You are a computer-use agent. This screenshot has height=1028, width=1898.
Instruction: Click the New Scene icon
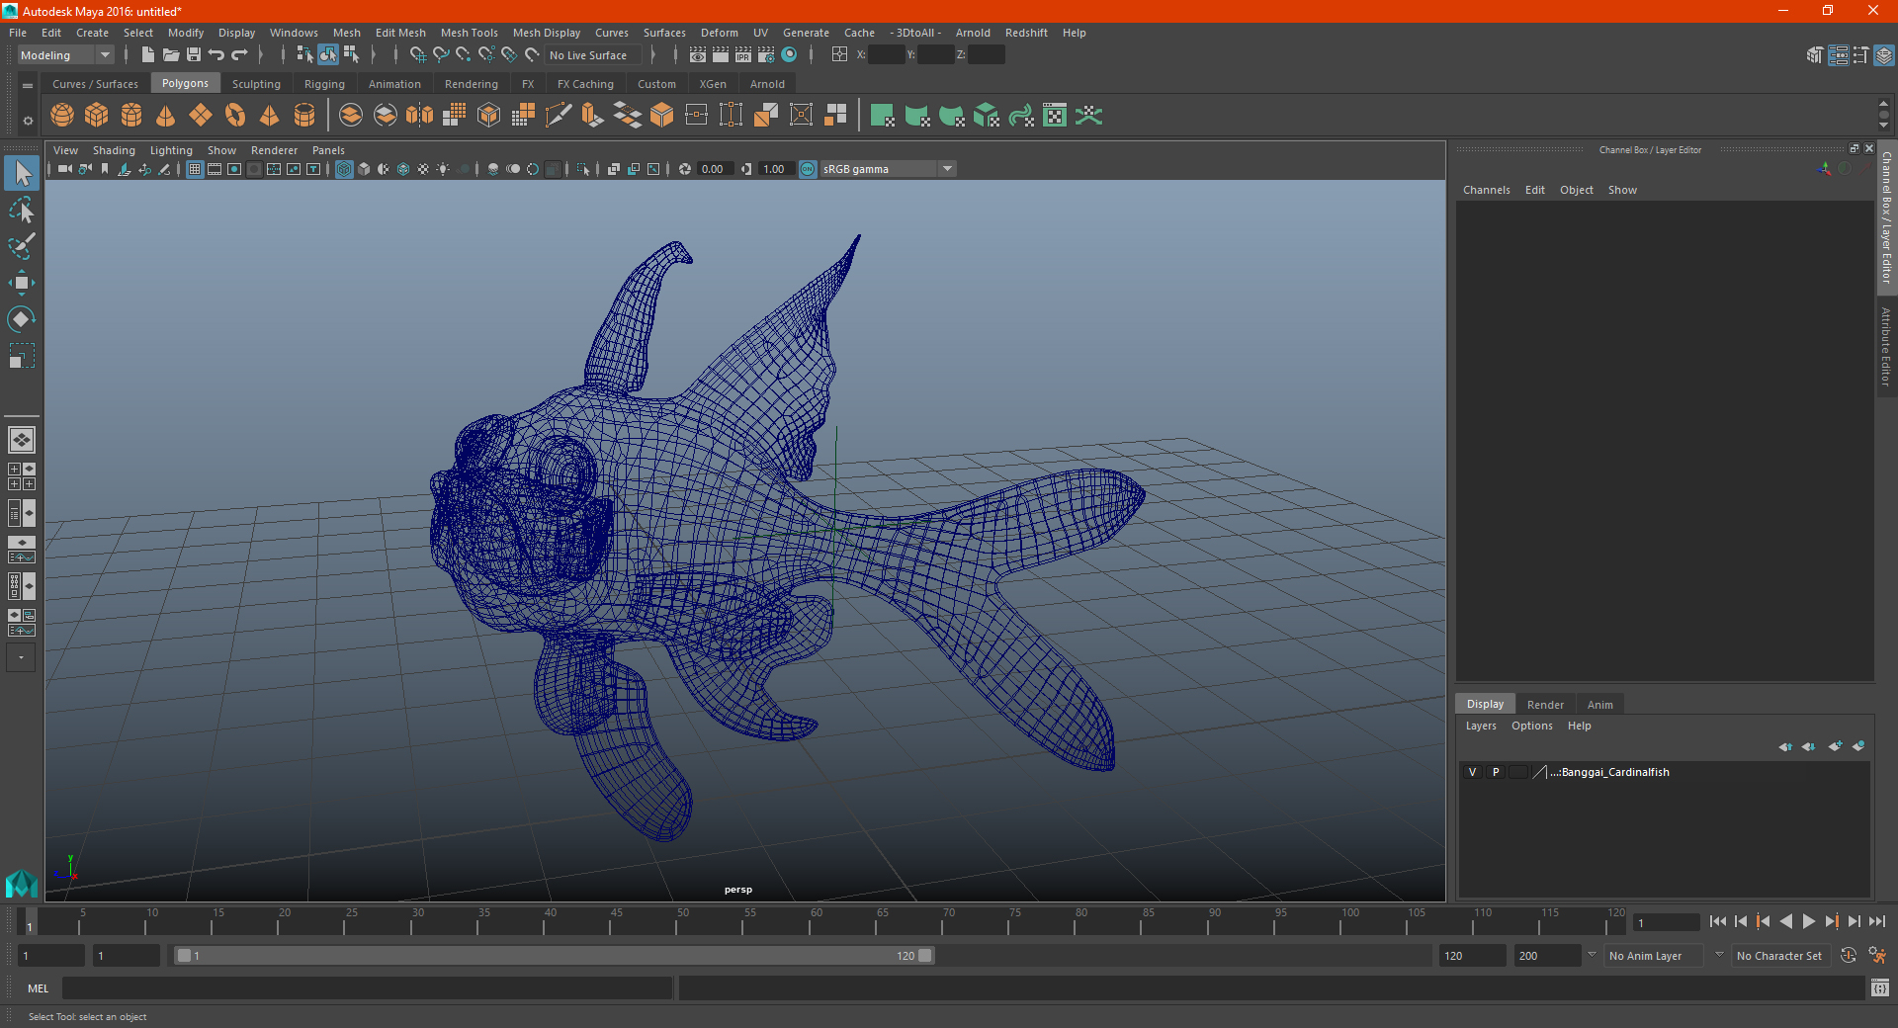coord(147,55)
